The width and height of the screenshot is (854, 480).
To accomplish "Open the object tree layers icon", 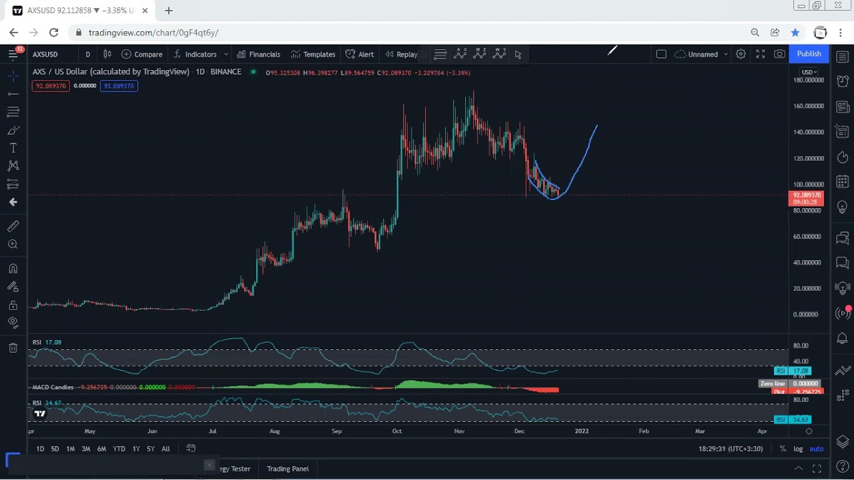I will 843,442.
